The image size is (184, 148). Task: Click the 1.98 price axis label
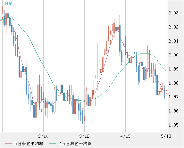173,83
